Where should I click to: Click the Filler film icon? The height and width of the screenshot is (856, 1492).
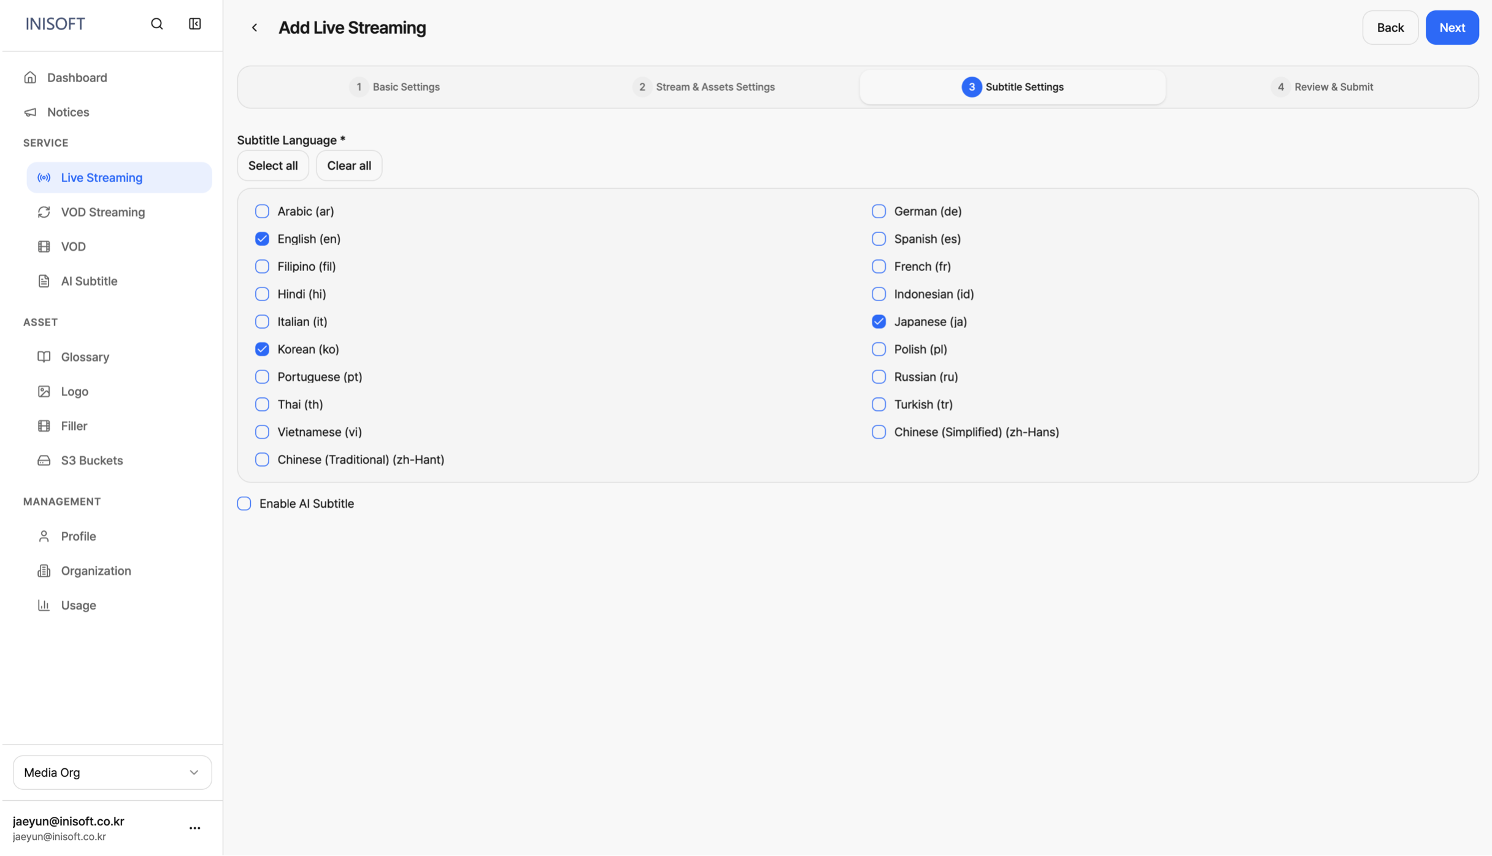coord(44,426)
